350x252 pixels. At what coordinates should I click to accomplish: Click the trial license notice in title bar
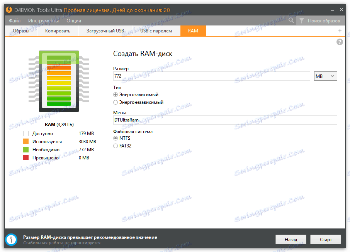click(x=117, y=10)
